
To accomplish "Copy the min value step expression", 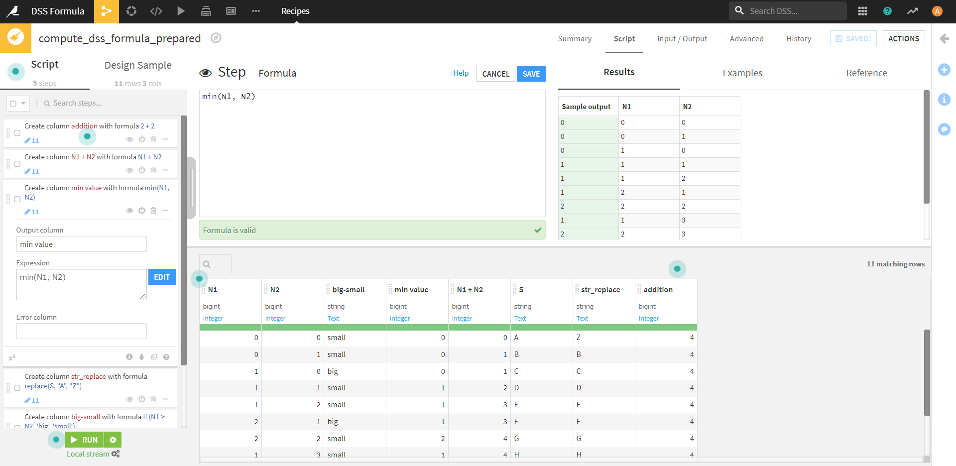I will (x=154, y=357).
